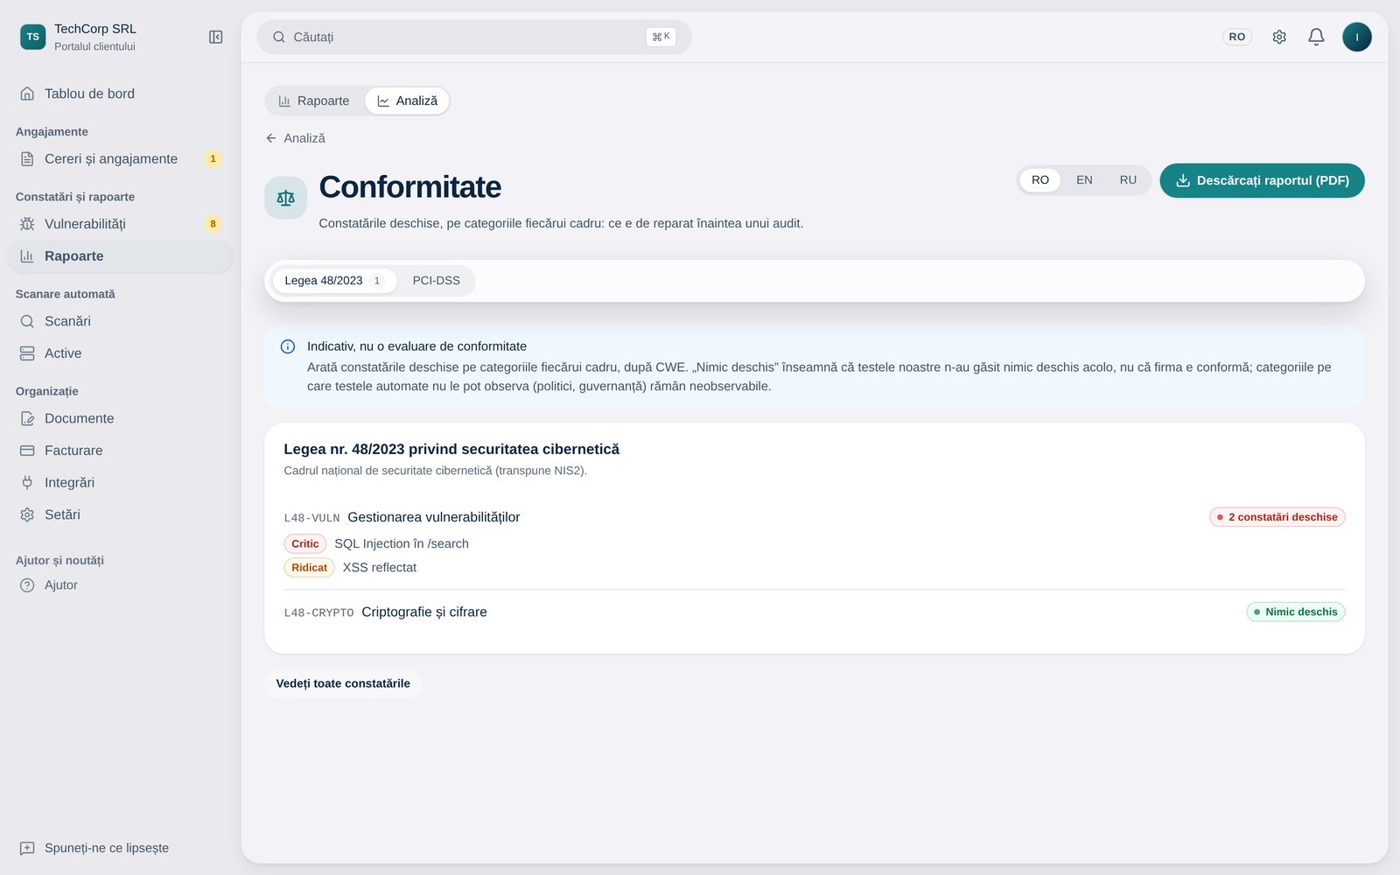This screenshot has height=875, width=1400.
Task: Open user avatar menu
Action: tap(1357, 37)
